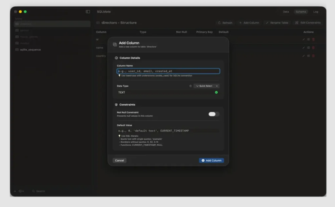Click the Rename Table toolbar button

click(x=277, y=23)
